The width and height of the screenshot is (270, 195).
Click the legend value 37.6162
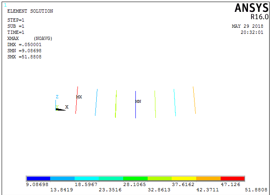[x=183, y=184]
